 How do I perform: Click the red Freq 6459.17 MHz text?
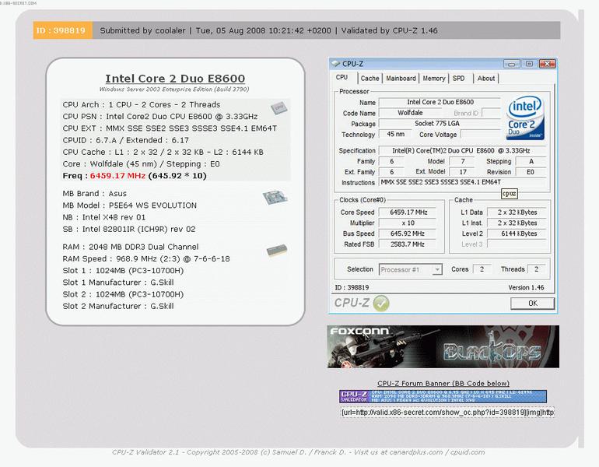tap(117, 176)
